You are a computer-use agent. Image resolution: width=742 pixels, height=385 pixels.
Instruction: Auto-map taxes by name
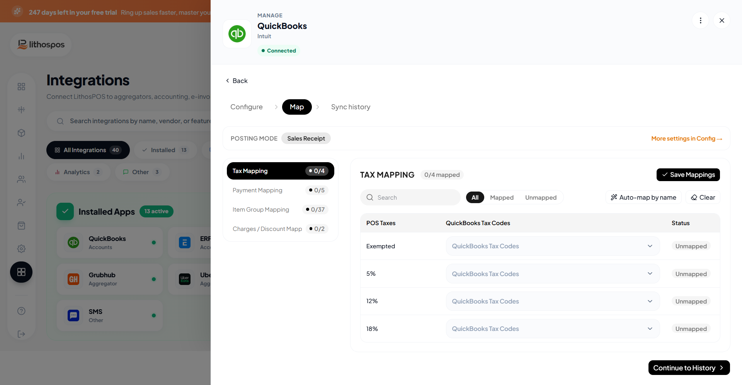pyautogui.click(x=643, y=197)
